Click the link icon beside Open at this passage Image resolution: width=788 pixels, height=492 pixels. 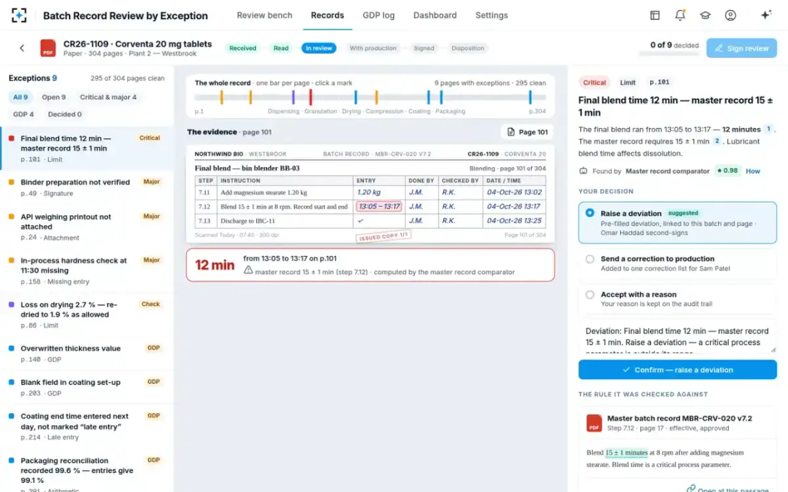pos(691,489)
